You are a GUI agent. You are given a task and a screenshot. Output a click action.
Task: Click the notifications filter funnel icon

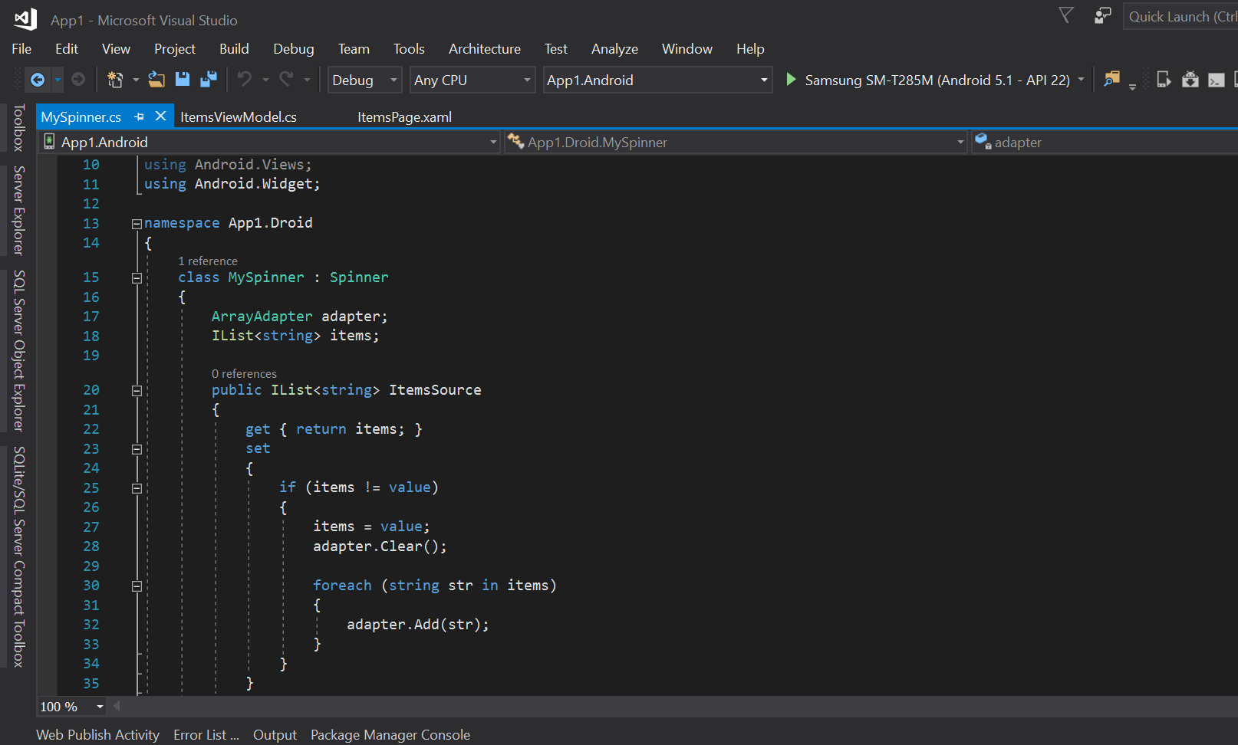[x=1066, y=15]
